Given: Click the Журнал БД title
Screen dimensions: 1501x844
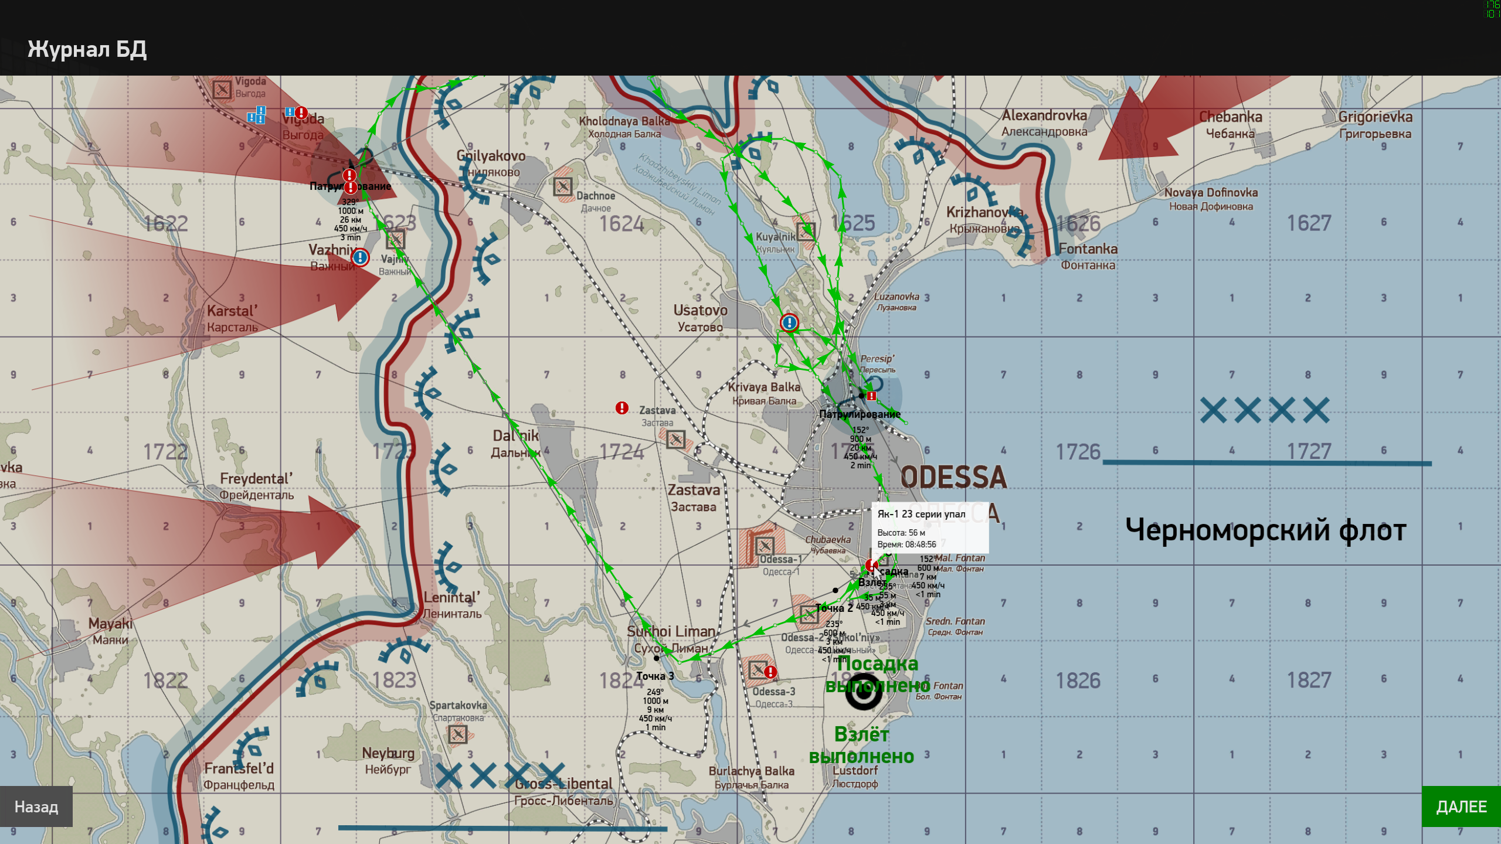Looking at the screenshot, I should pyautogui.click(x=87, y=49).
